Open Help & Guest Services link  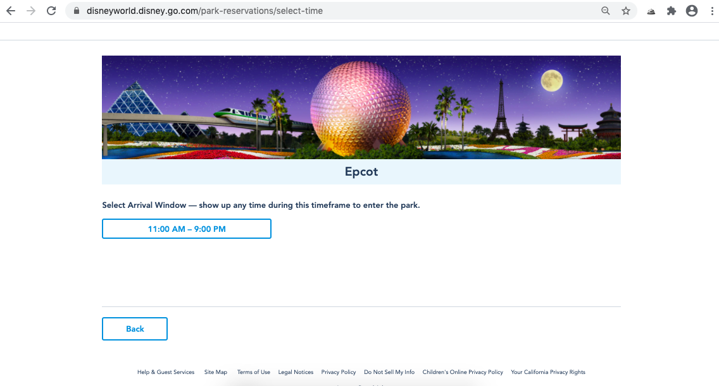click(x=166, y=372)
